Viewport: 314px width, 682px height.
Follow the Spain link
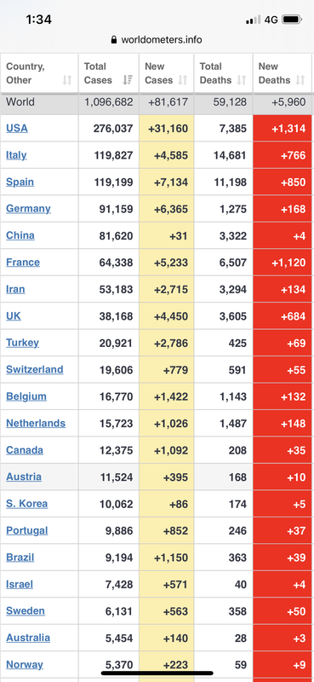coord(20,182)
